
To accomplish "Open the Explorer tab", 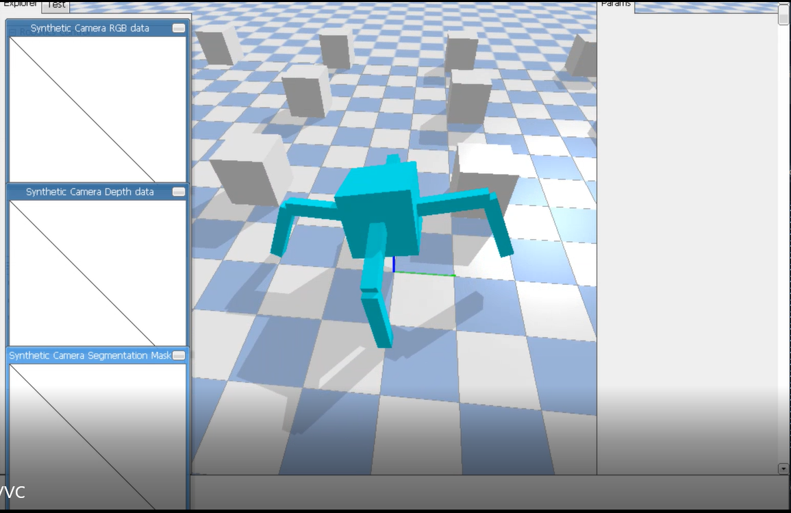I will click(20, 4).
